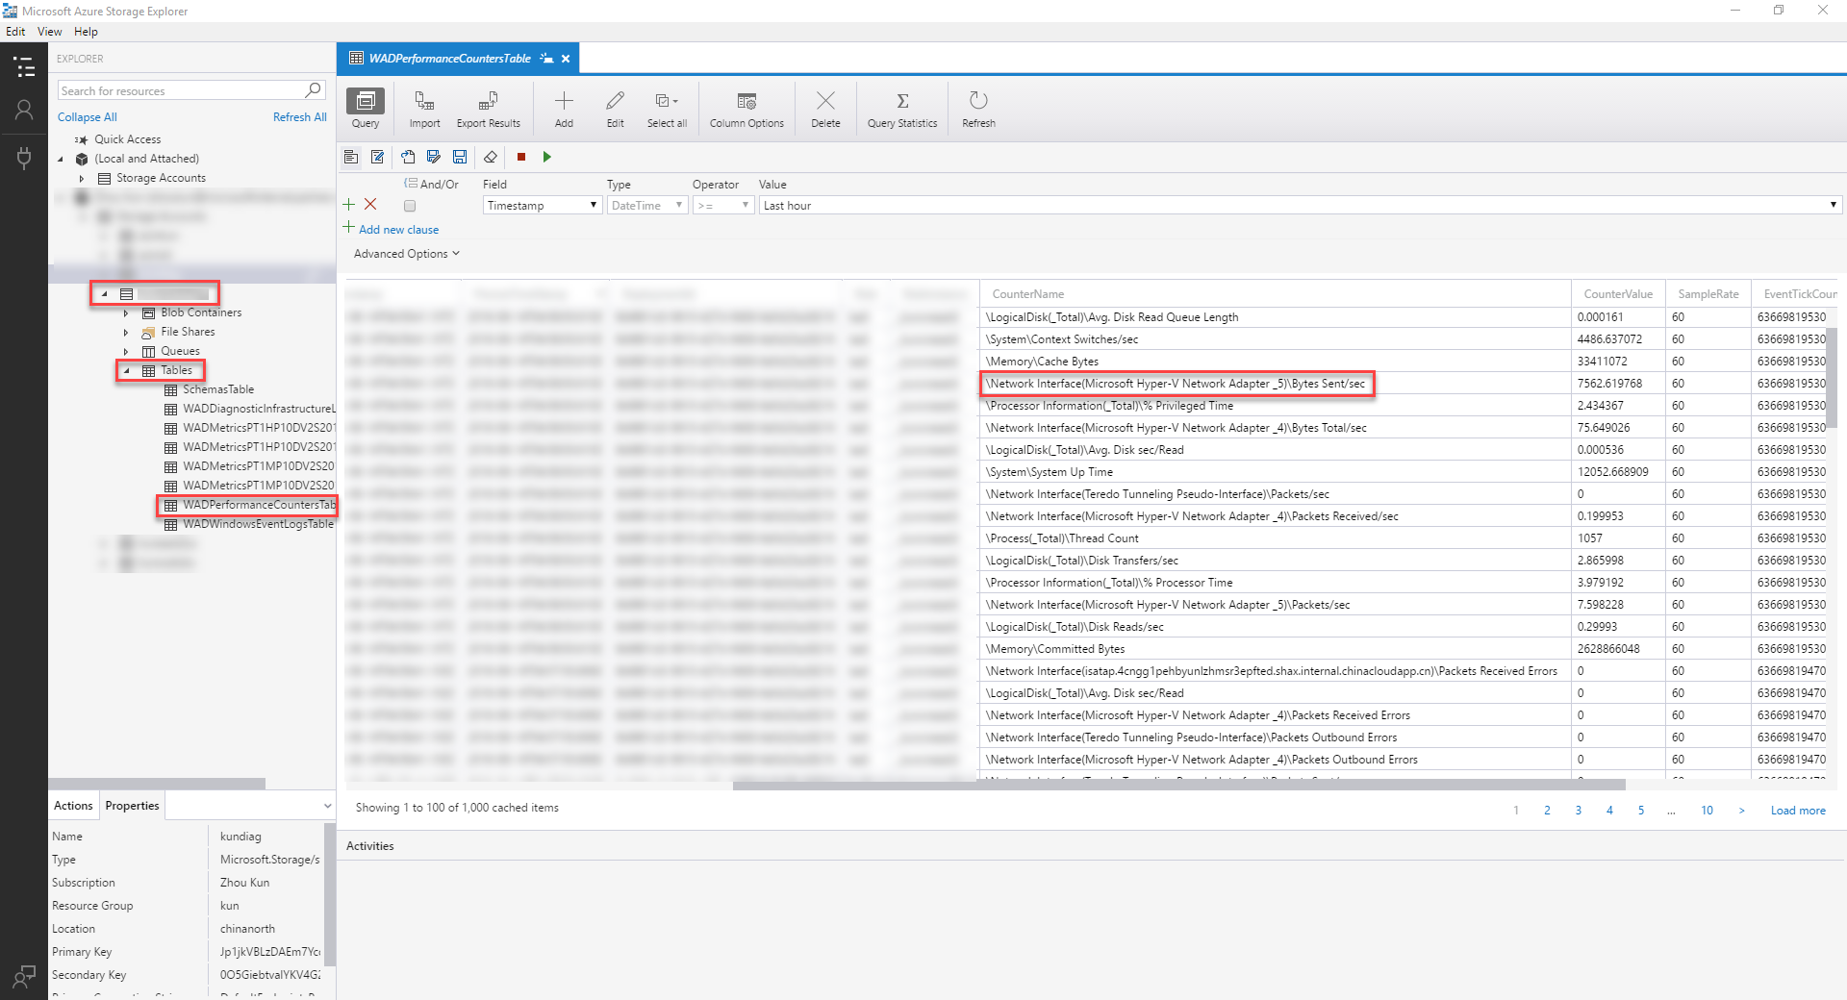The width and height of the screenshot is (1847, 1000).
Task: Open the Timestamp field dropdown
Action: [543, 206]
